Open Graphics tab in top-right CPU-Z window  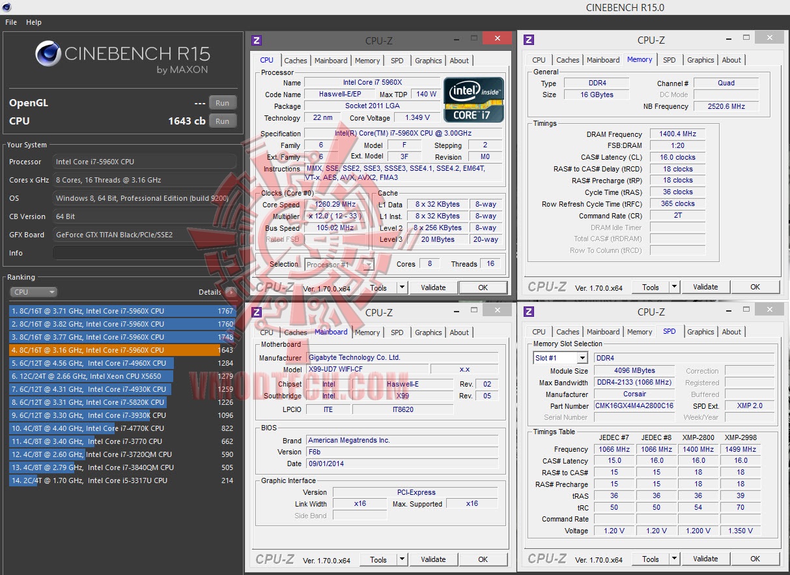(x=701, y=60)
